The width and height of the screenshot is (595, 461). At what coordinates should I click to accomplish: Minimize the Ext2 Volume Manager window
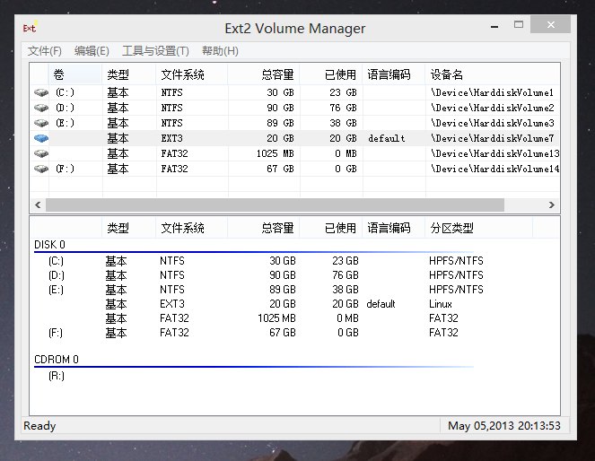pos(494,26)
